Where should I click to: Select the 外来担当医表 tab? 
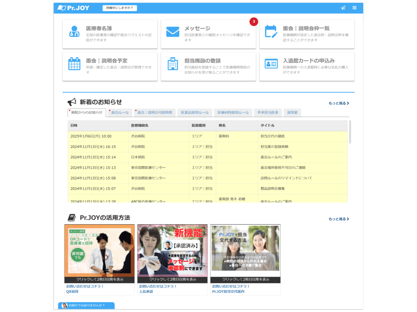(x=268, y=113)
